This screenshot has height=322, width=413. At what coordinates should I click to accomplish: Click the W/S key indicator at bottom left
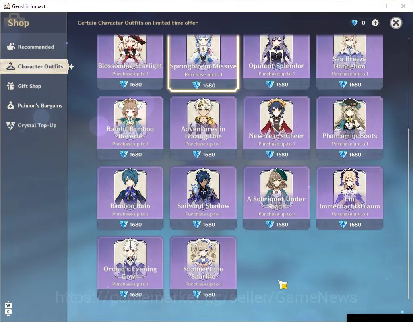click(x=8, y=309)
